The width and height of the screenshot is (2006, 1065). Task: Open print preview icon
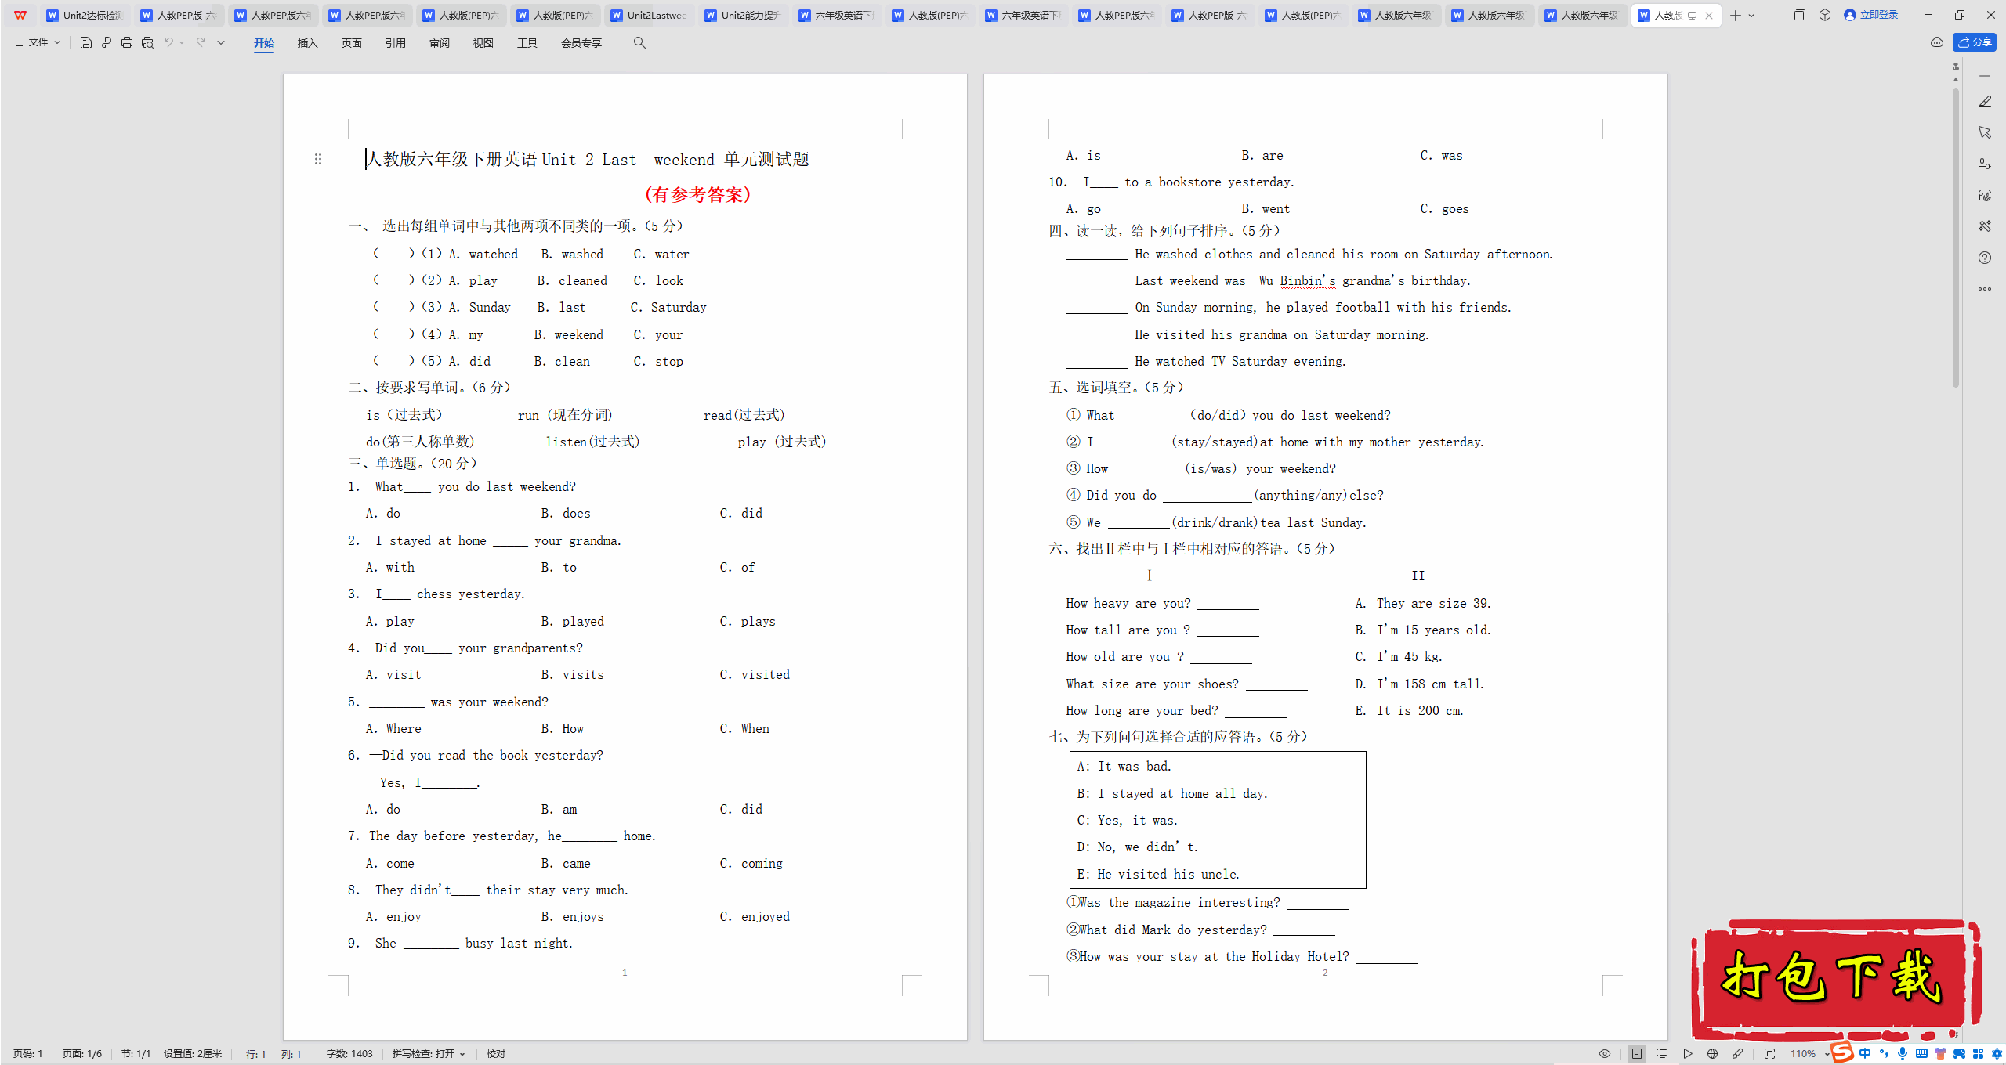coord(147,42)
